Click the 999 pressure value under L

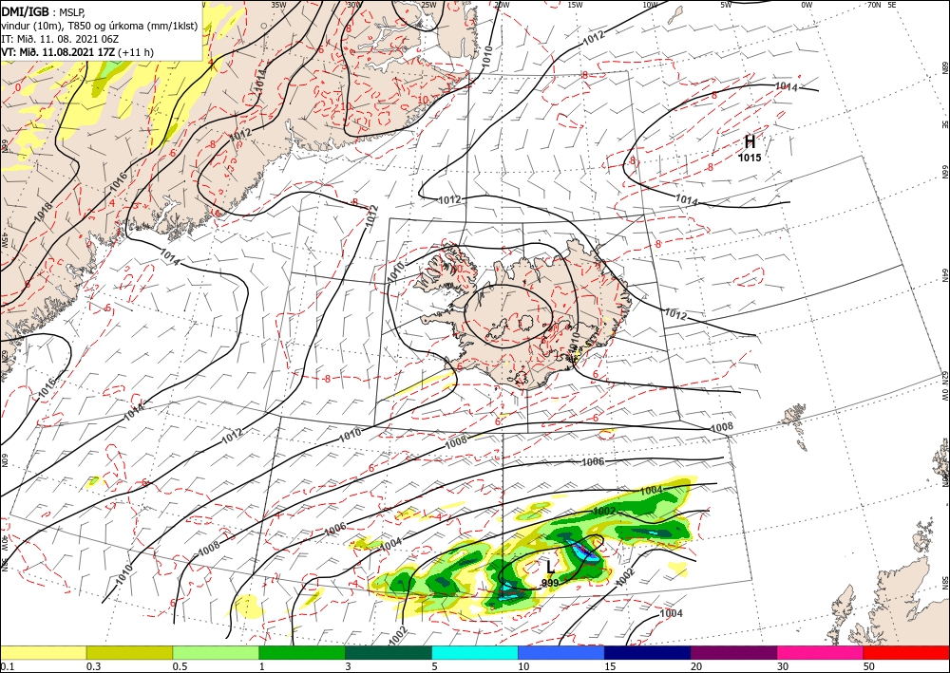550,583
